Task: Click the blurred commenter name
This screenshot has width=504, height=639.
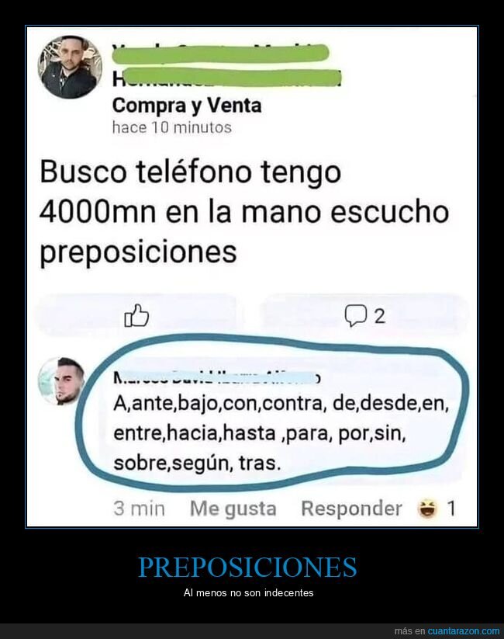Action: [x=216, y=377]
